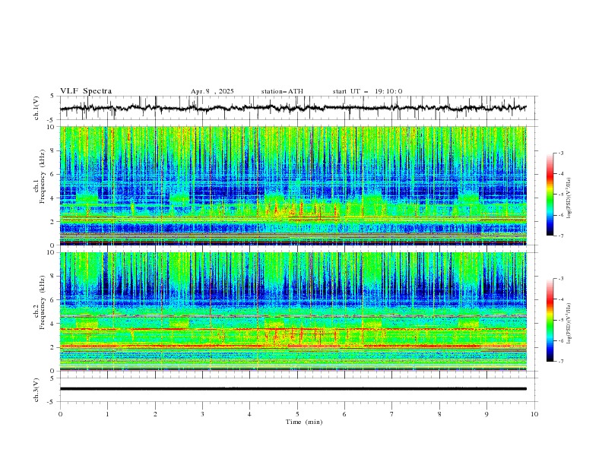Select the "start UT = 19:10:0" text
The height and width of the screenshot is (465, 602).
pos(367,91)
